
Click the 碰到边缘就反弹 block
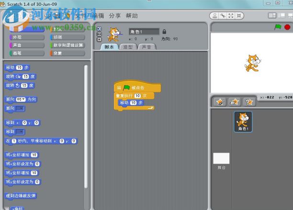[x=21, y=196]
